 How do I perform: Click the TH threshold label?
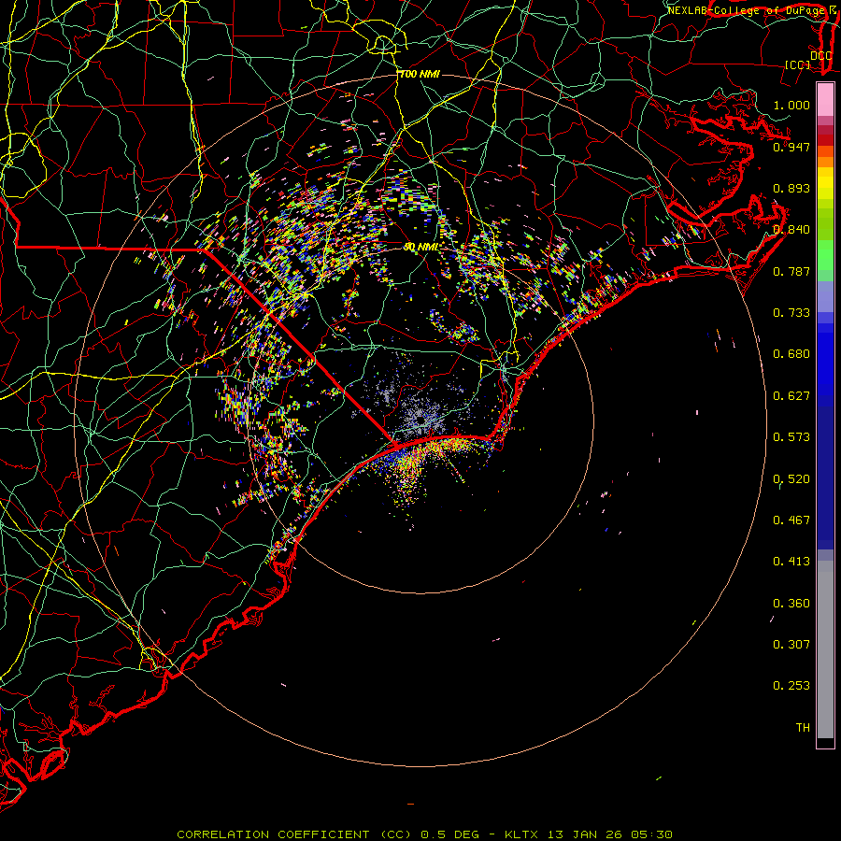(x=803, y=728)
